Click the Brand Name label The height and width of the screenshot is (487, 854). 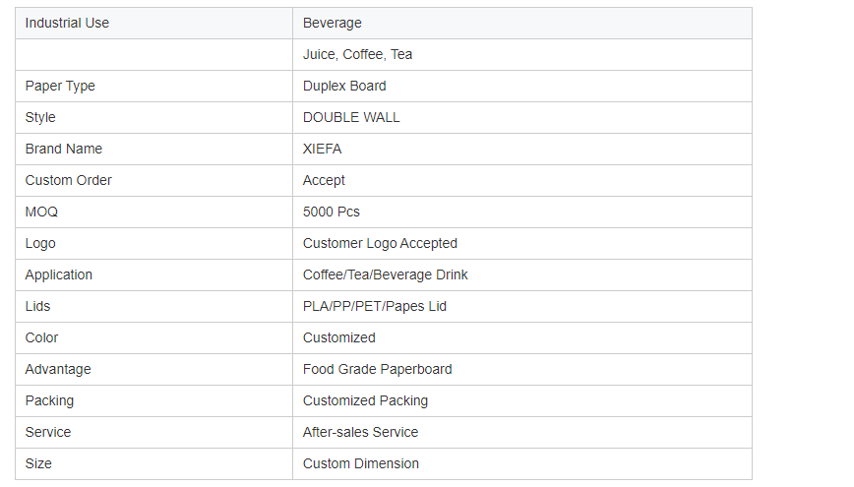pyautogui.click(x=64, y=149)
